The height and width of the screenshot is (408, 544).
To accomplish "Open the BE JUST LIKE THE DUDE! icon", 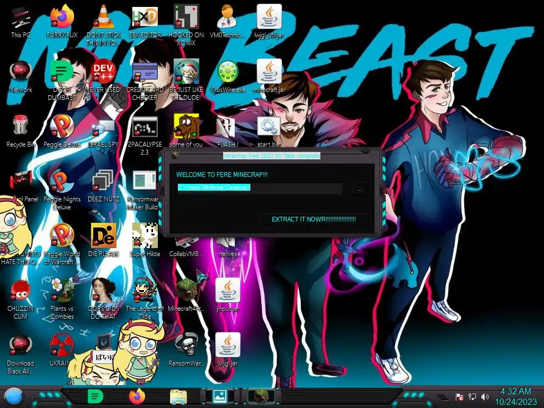I will 186,80.
